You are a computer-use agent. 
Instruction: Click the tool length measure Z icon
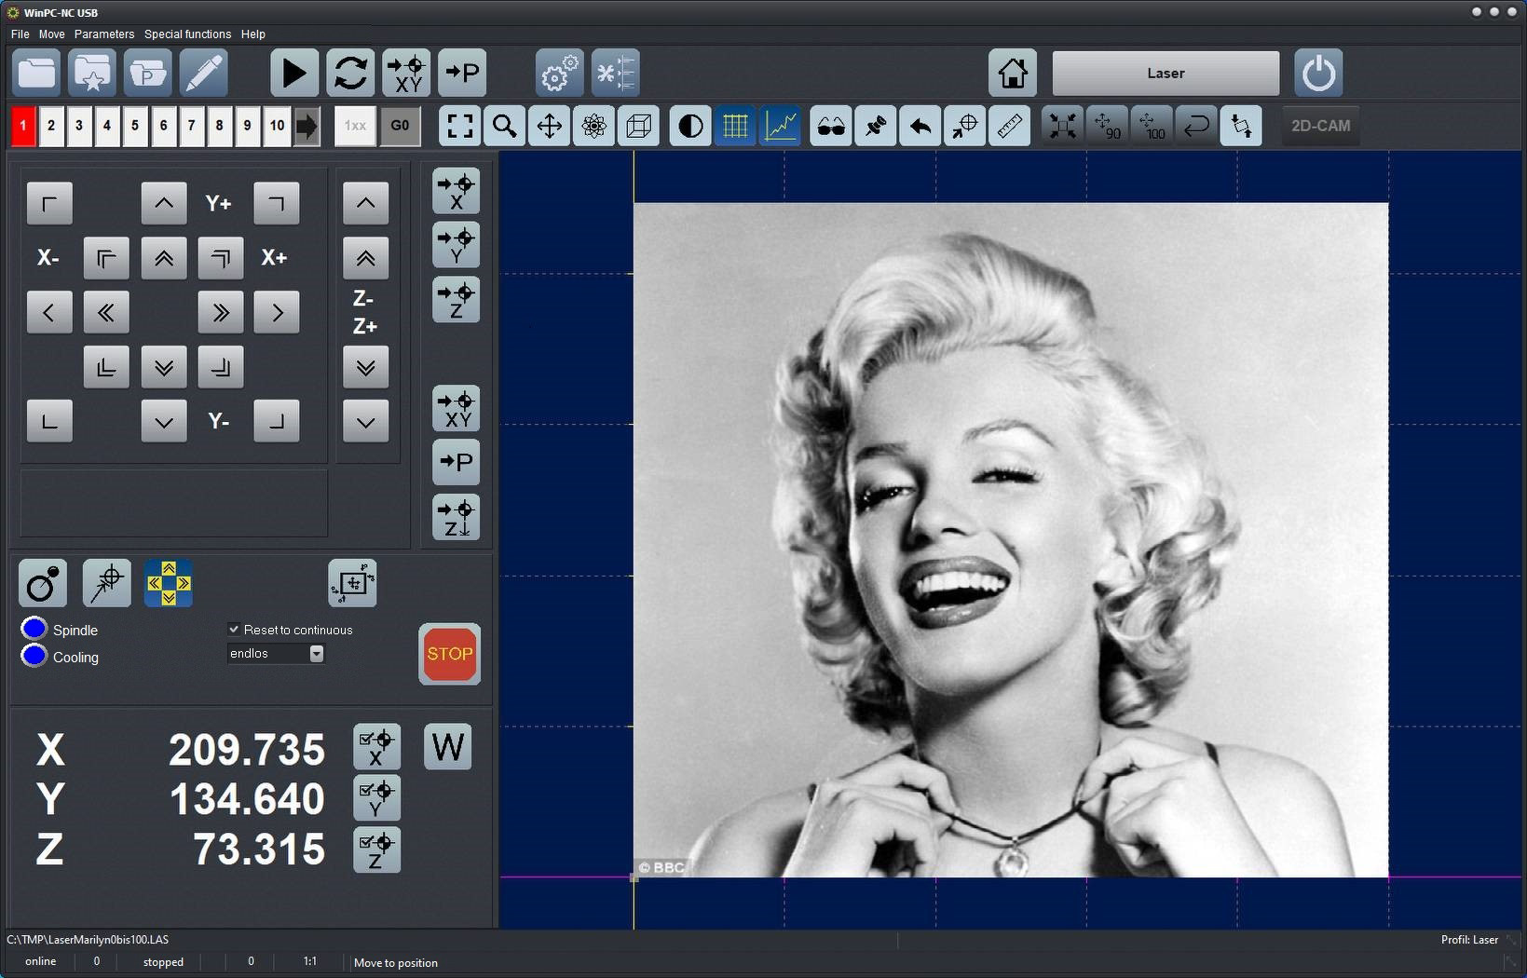pyautogui.click(x=457, y=517)
